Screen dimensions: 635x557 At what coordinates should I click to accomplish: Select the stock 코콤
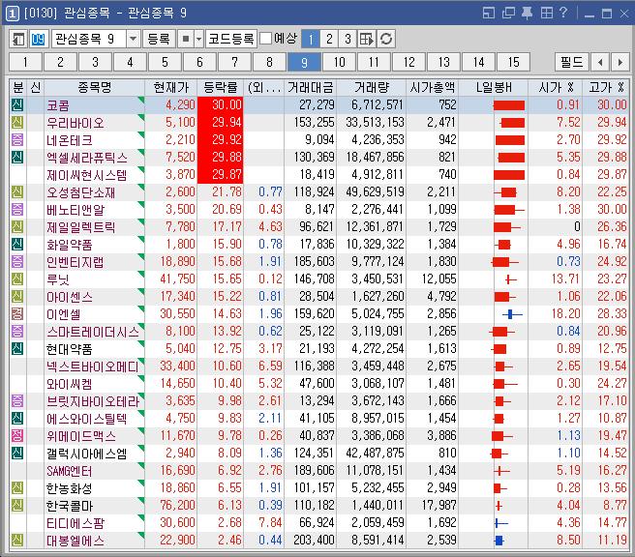(x=58, y=105)
